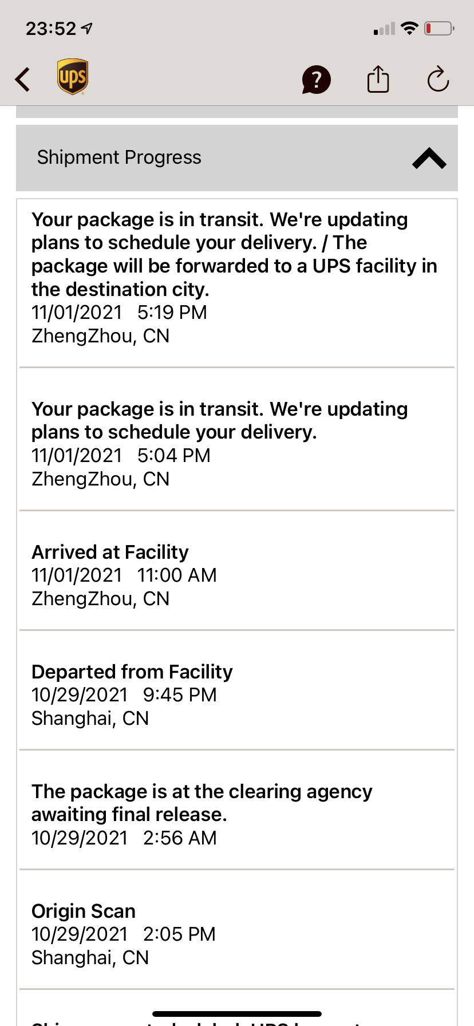Tap the UPS shield logo
Viewport: 474px width, 1026px height.
click(x=73, y=77)
